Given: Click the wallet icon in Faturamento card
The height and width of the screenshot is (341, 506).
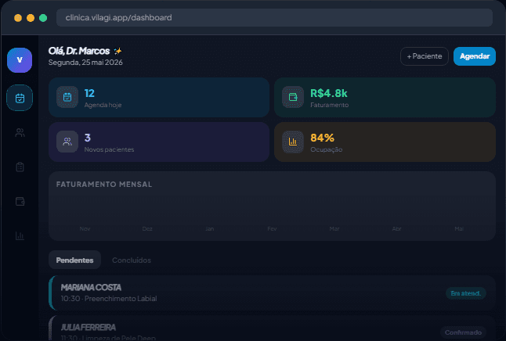Looking at the screenshot, I should pyautogui.click(x=293, y=97).
